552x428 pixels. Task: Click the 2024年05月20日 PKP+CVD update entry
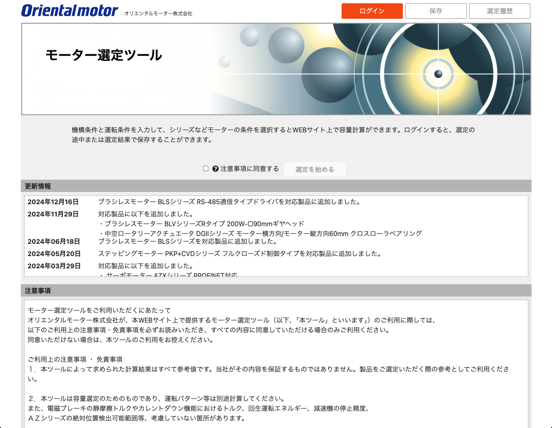[x=240, y=254]
